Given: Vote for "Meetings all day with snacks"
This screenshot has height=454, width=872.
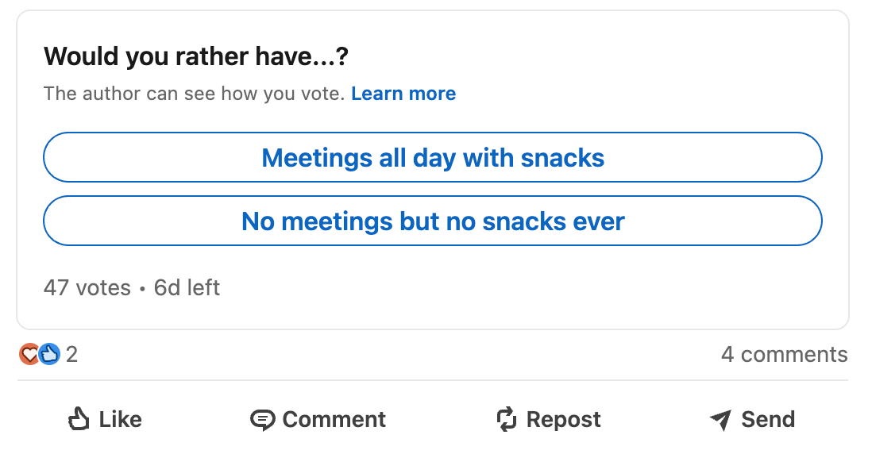Looking at the screenshot, I should pos(432,158).
